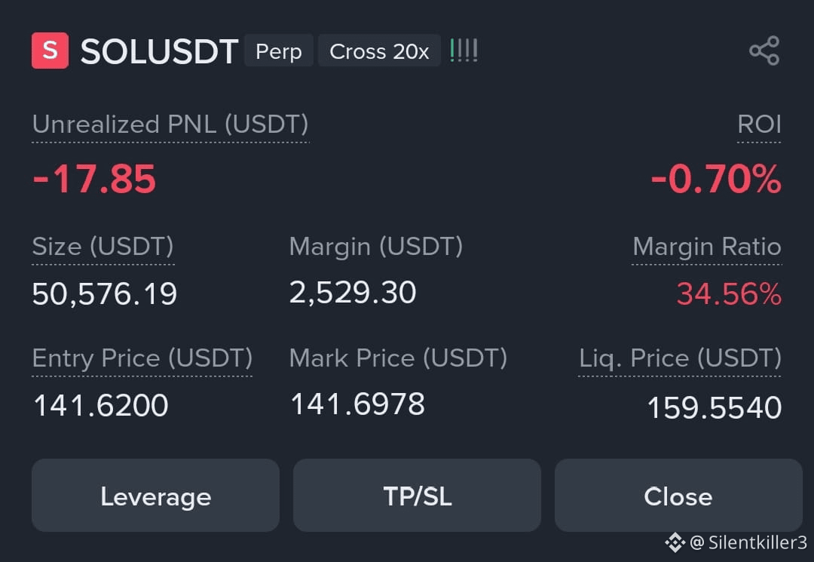
Task: Click the Entry Price label
Action: pyautogui.click(x=142, y=358)
